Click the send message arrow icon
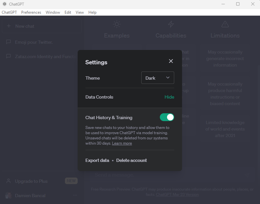The height and width of the screenshot is (204, 260). (247, 175)
